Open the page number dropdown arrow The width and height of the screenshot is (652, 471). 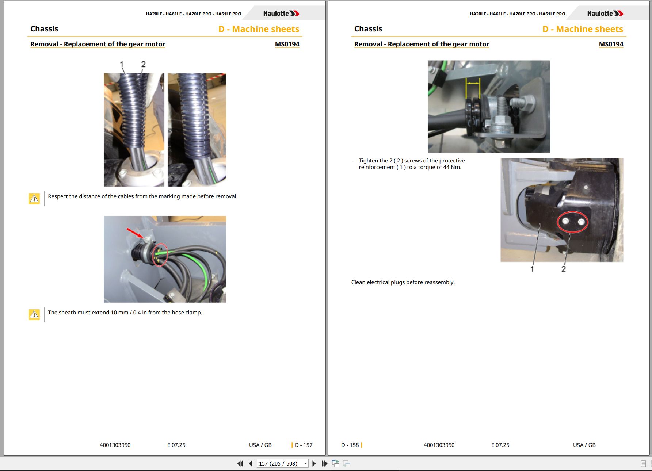(305, 464)
